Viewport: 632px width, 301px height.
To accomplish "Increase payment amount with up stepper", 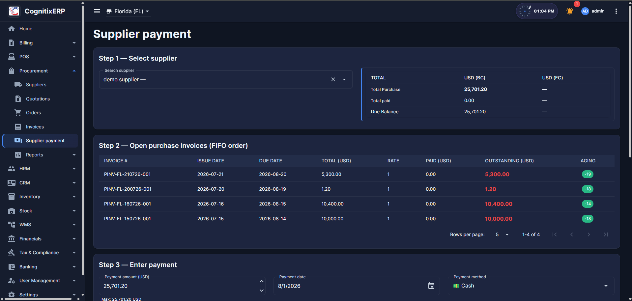I will [262, 281].
